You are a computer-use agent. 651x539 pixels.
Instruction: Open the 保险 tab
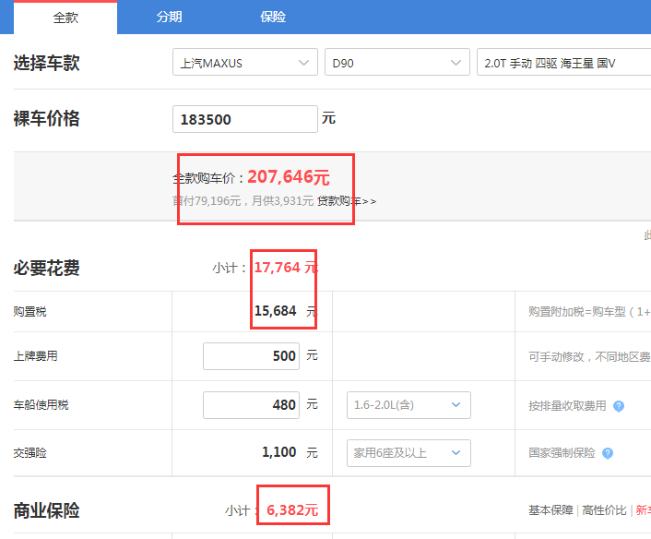(273, 17)
